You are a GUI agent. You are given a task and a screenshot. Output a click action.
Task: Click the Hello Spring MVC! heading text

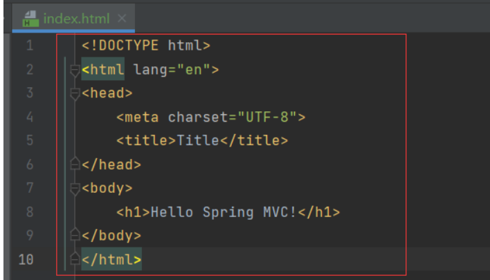tap(223, 212)
